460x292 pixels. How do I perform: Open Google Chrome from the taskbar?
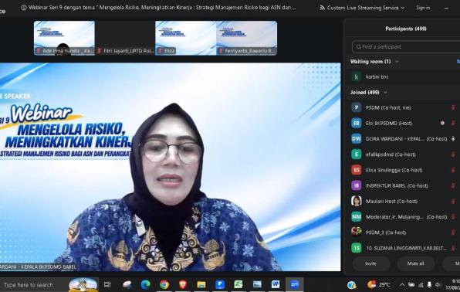[x=164, y=284]
